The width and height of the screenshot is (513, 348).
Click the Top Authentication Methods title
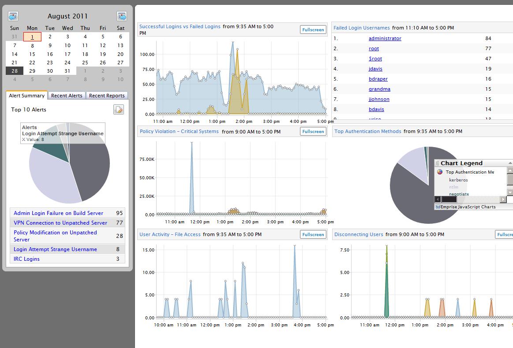[x=367, y=131]
